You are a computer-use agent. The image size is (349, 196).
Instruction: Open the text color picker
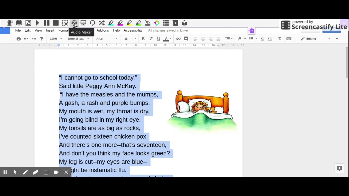[167, 39]
